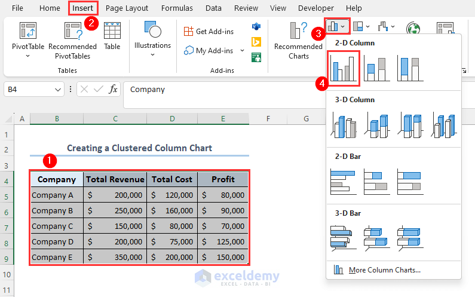This screenshot has width=475, height=297.
Task: Click the formula bar showing Company
Action: click(224, 94)
